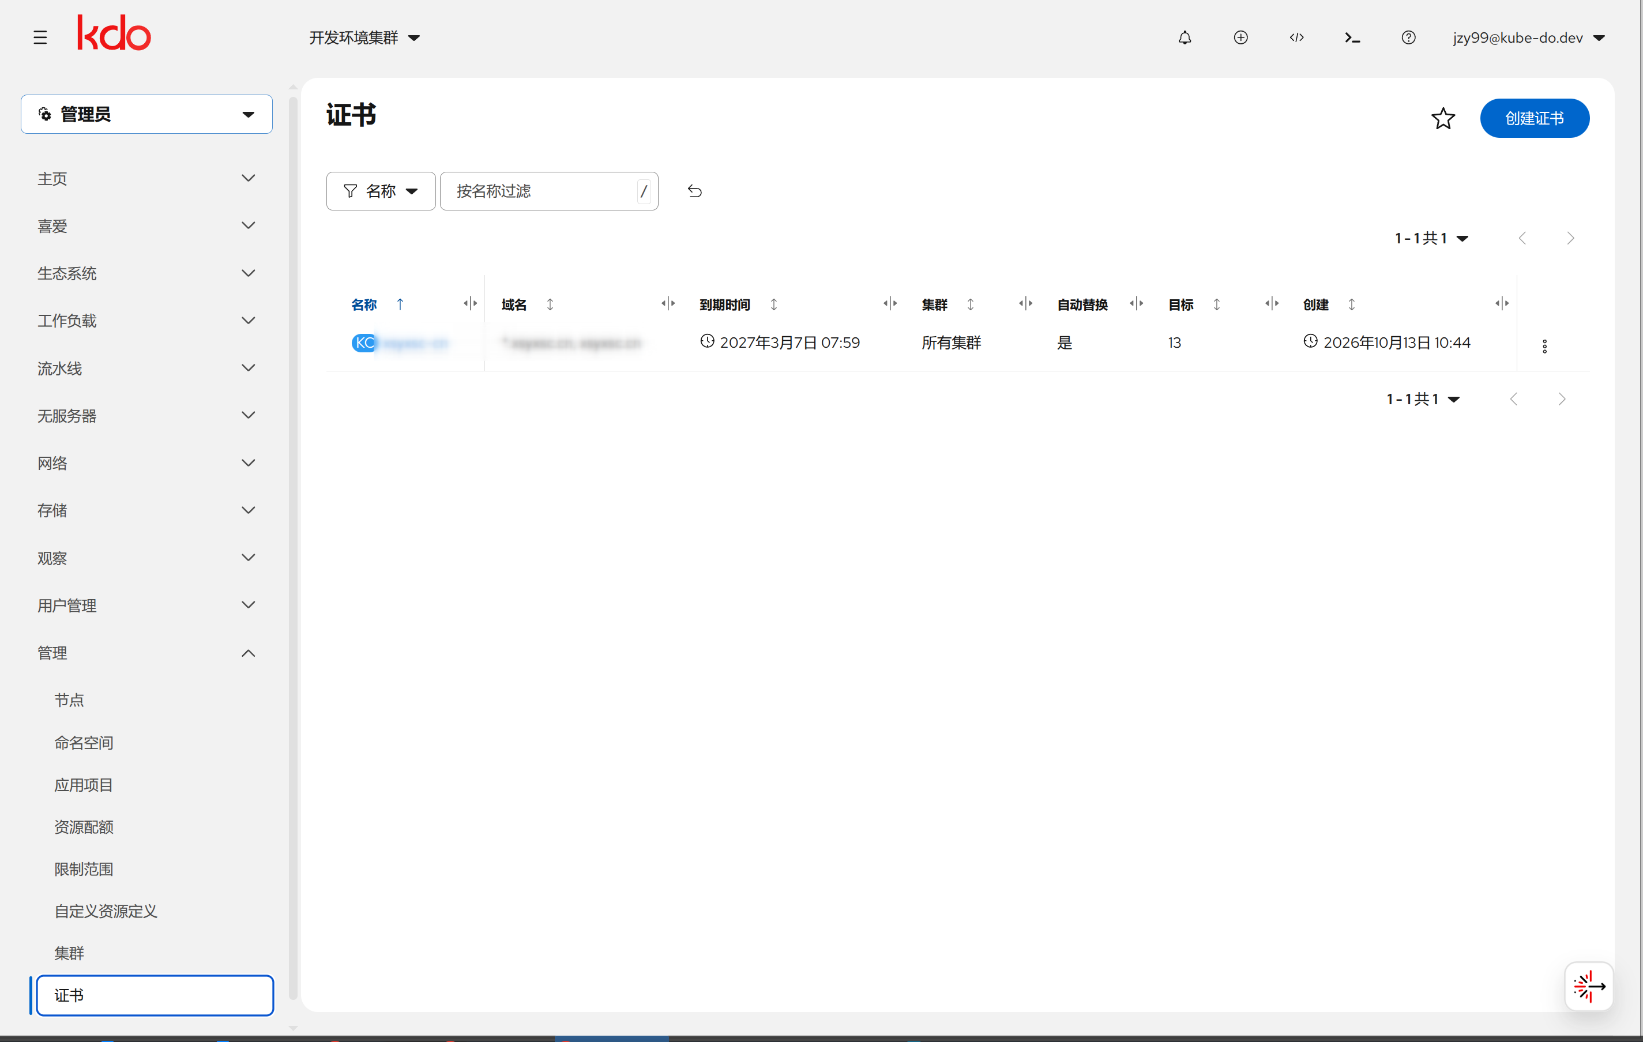Launch the web terminal icon
Screen dimensions: 1643x1042
[1352, 37]
